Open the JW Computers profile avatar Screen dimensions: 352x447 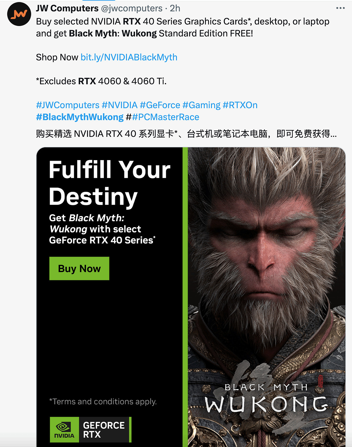[19, 14]
